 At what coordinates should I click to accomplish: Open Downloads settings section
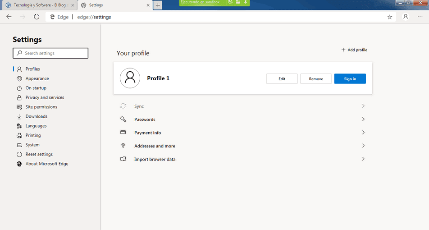point(37,116)
